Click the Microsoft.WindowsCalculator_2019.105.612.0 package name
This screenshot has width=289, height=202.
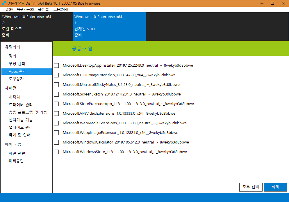coord(126,142)
